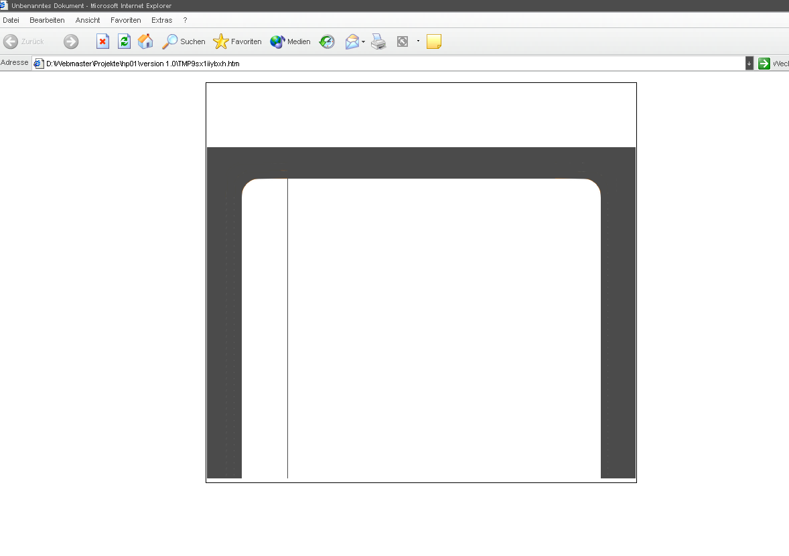Open the Extras menu
This screenshot has height=556, width=789.
click(162, 20)
